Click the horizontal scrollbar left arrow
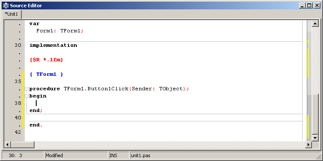Screen dimensions: 323x161 8,145
